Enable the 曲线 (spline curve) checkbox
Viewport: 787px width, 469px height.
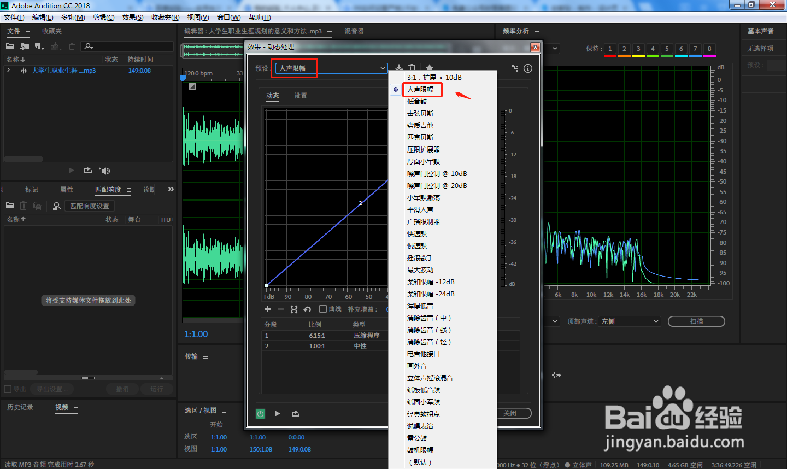(x=323, y=309)
